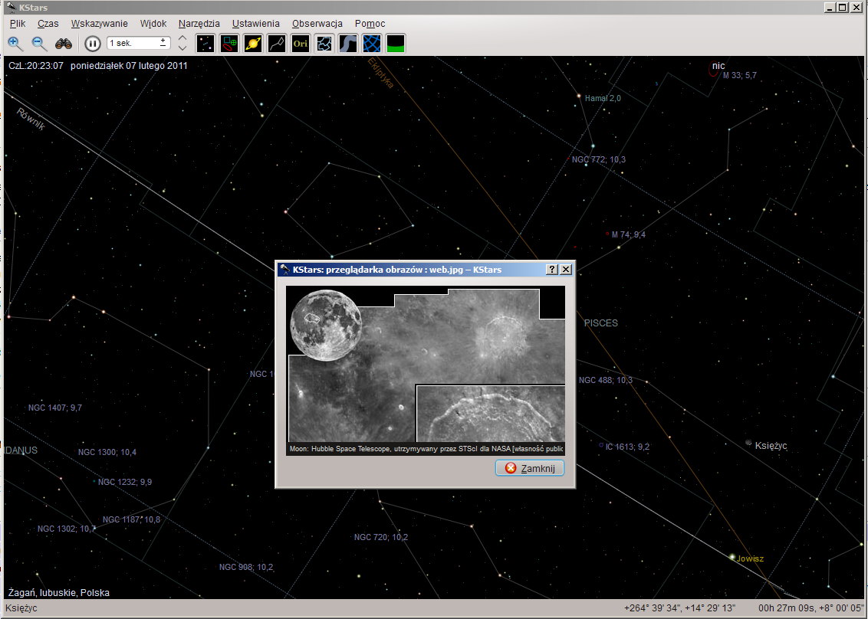Toggle constellation boundaries icon
This screenshot has height=619, width=868.
click(324, 44)
